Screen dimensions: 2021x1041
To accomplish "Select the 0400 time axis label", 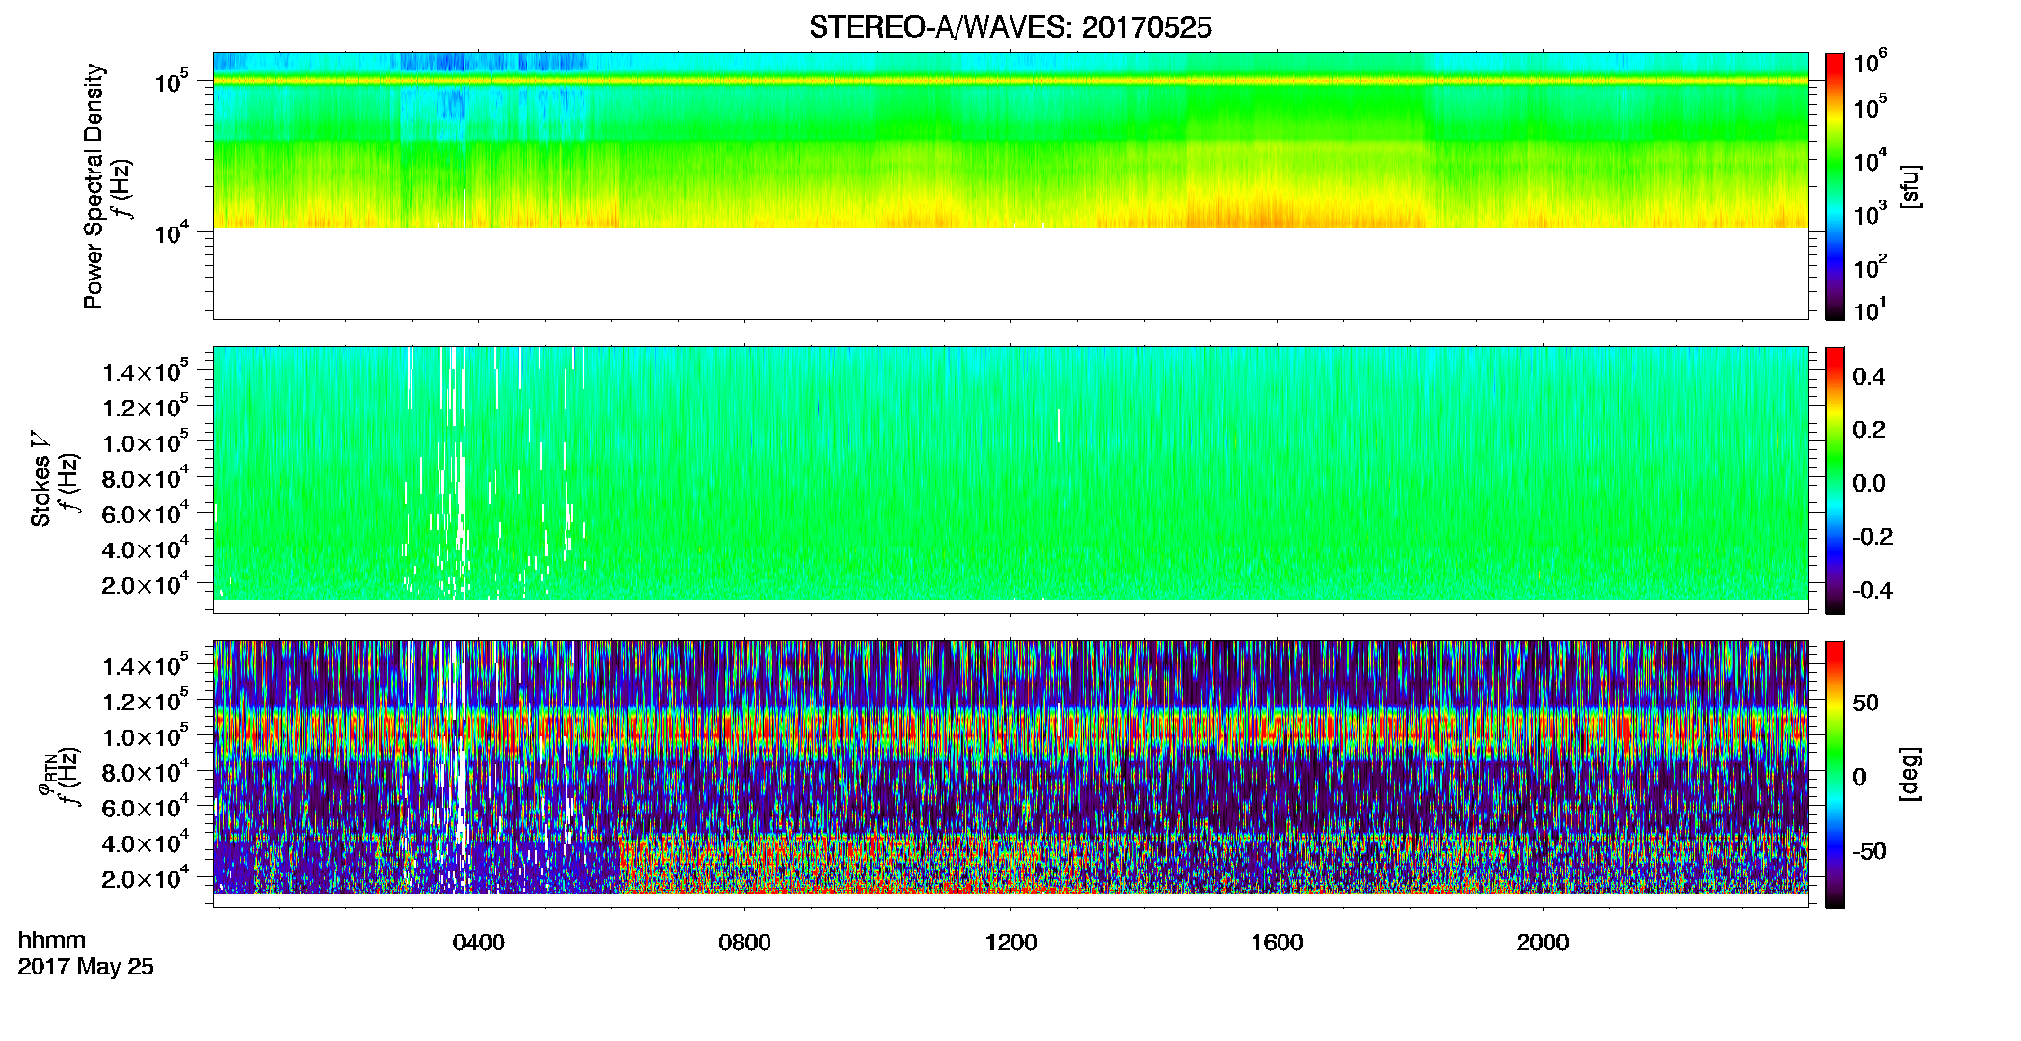I will pos(478,943).
